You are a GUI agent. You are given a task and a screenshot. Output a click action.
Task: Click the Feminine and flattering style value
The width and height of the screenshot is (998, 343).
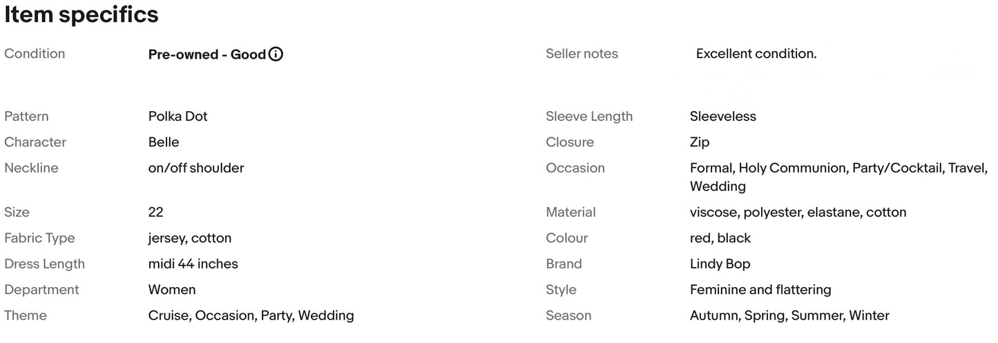tap(760, 289)
